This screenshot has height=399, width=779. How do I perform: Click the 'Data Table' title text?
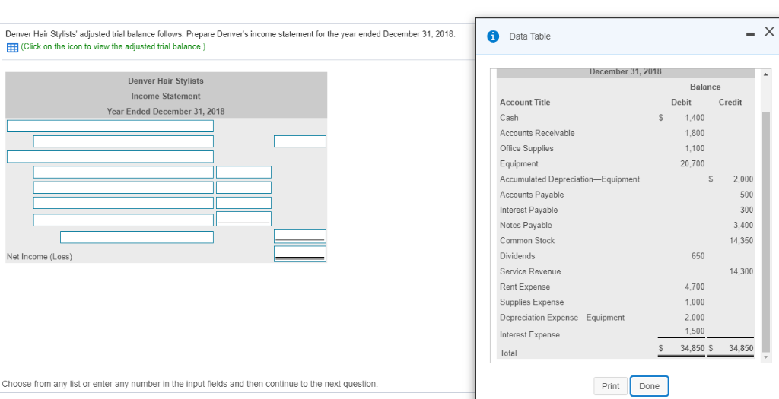pos(529,36)
